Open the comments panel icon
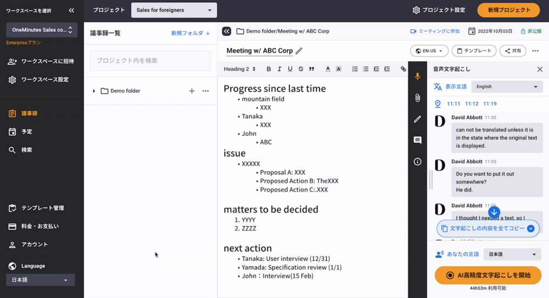The height and width of the screenshot is (298, 549). (417, 140)
